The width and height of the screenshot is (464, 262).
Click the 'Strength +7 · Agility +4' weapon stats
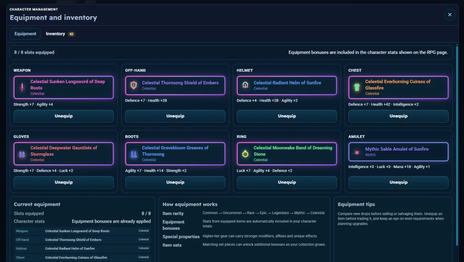click(33, 104)
